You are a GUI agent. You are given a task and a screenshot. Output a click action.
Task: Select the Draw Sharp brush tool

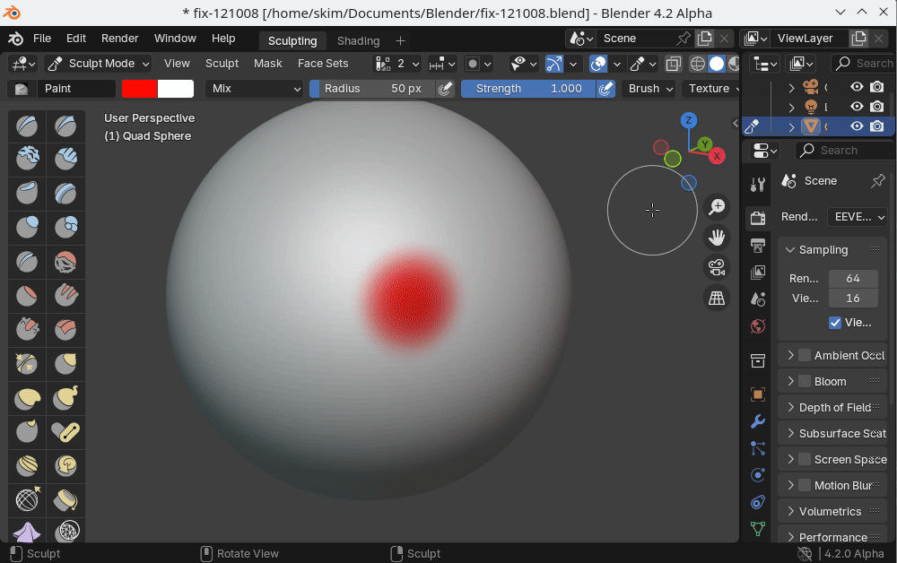tap(65, 126)
